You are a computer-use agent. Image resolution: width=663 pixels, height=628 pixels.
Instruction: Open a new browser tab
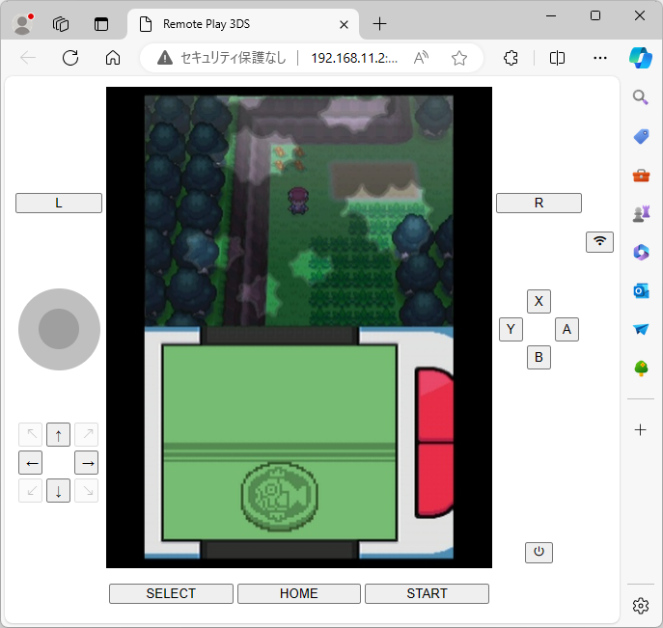[x=379, y=24]
